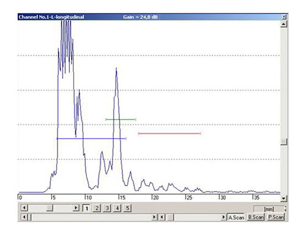306x235 pixels.
Task: Click right arrow of long bottom scrollbar
Action: pyautogui.click(x=154, y=217)
